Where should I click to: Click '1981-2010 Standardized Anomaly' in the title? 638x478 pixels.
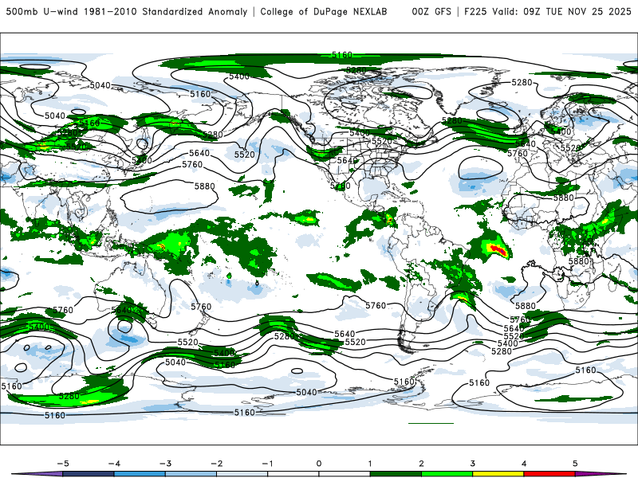coord(166,11)
